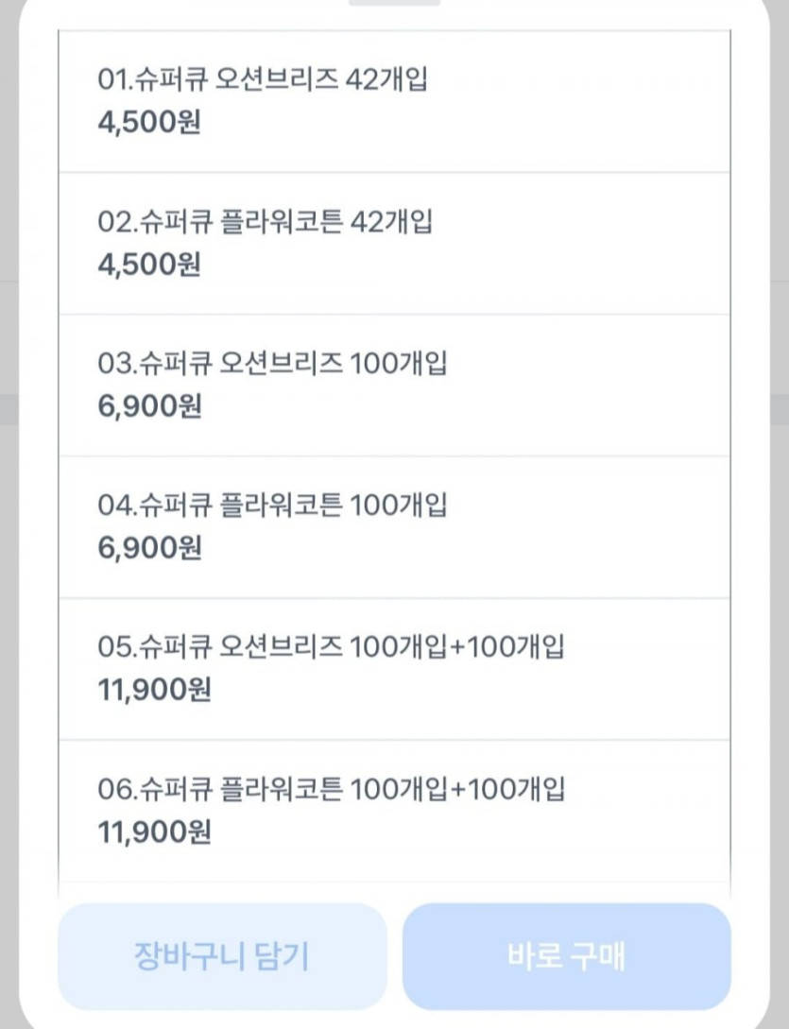Choose option 05 오션브리즈 100개입+100개입

[x=331, y=647]
